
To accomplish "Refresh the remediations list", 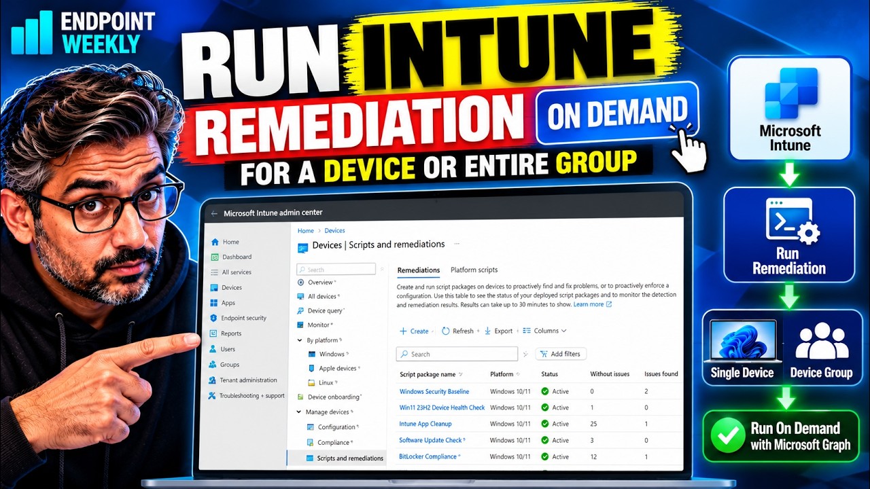I will (x=457, y=331).
